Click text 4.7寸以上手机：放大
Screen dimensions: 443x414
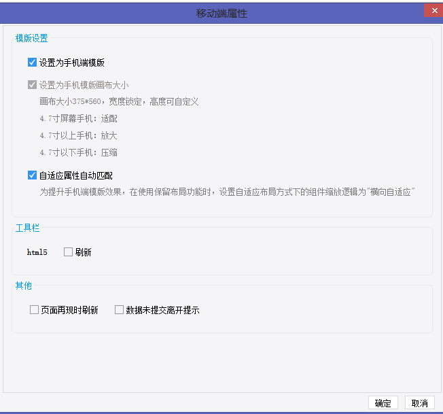(78, 135)
